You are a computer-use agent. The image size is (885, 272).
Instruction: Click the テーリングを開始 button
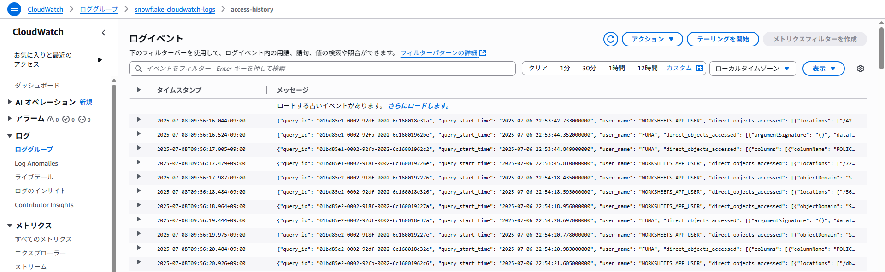point(723,39)
